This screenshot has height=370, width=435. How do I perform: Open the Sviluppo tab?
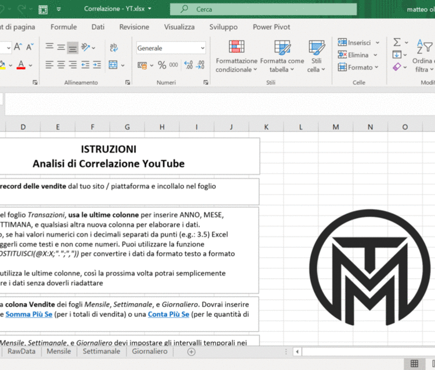223,27
